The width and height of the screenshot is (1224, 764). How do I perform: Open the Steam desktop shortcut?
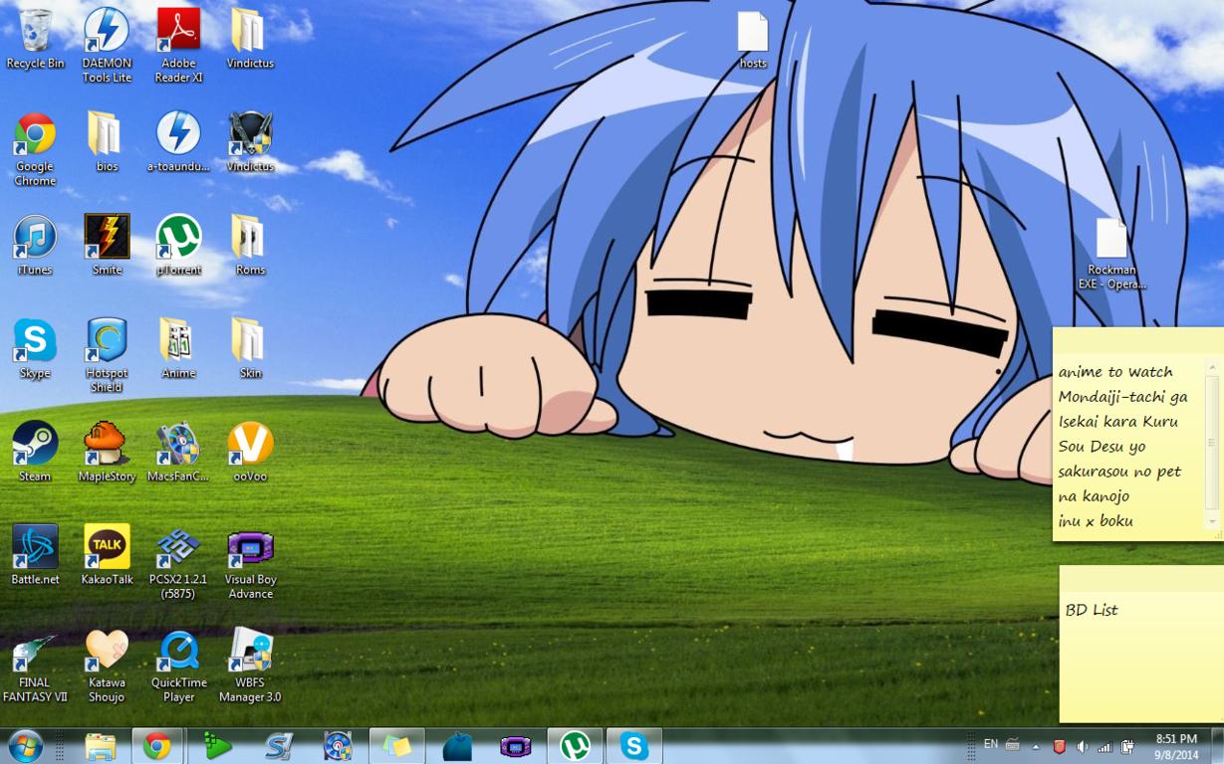(x=35, y=445)
